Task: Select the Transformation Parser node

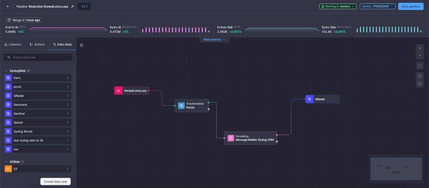Action: coord(192,106)
